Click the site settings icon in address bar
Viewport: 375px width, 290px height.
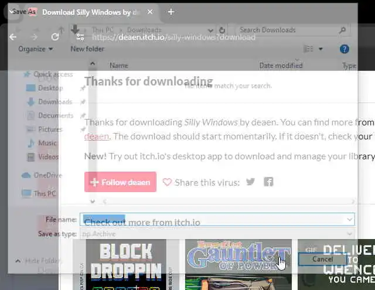point(80,37)
